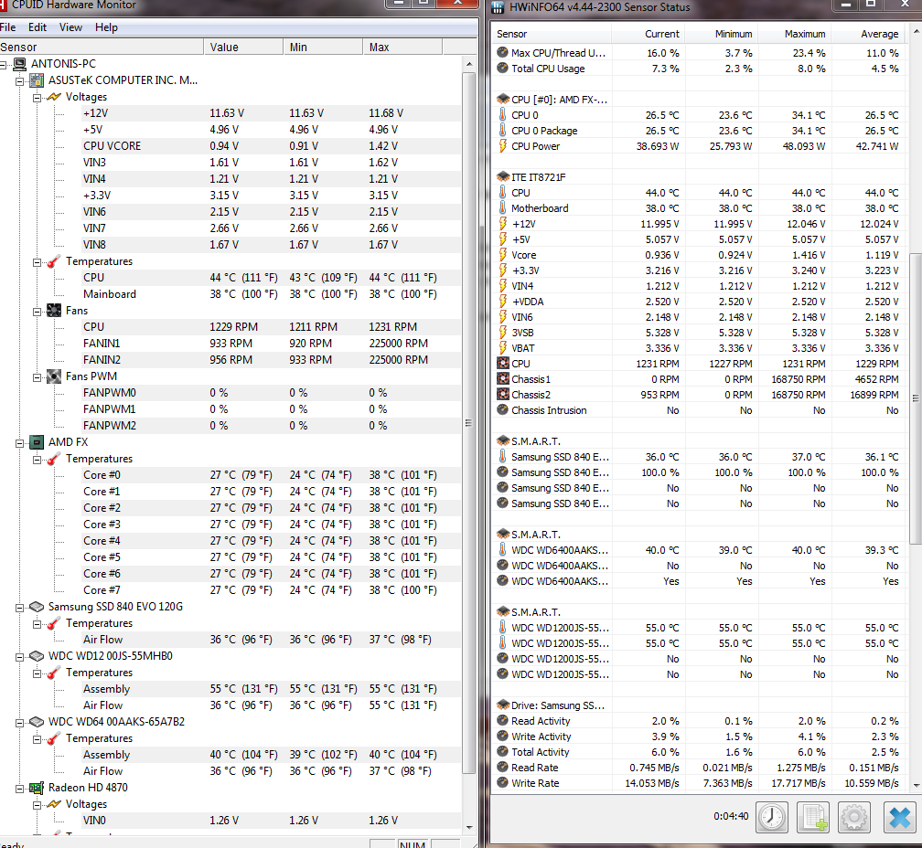This screenshot has height=848, width=922.
Task: Click the CPU [#0]: AMD FX group icon
Action: point(503,99)
